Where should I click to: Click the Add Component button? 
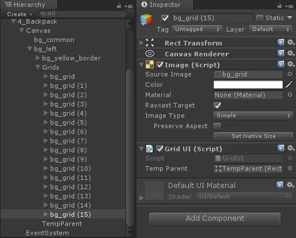(215, 218)
